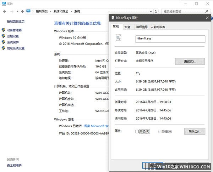Open recent locations dropdown arrow
Viewport: 213px width, 172px height.
pos(17,12)
